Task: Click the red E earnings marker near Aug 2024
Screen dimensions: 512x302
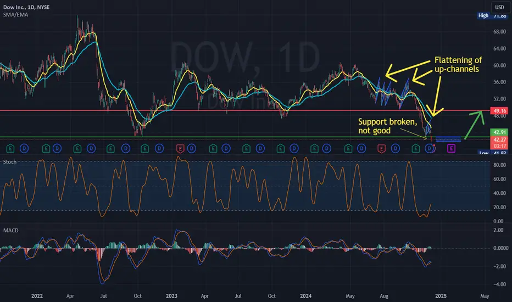Action: pos(381,149)
